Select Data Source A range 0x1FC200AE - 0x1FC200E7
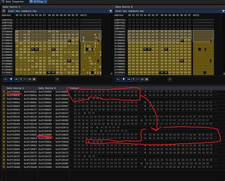 22,149
